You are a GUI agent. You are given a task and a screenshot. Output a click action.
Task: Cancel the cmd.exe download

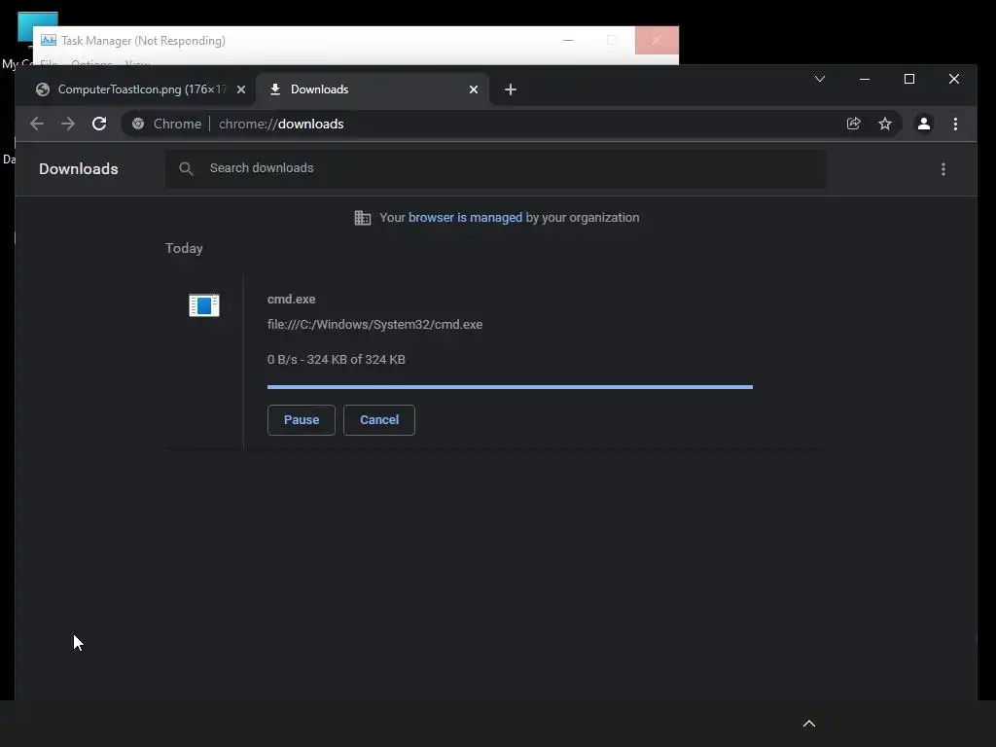point(379,420)
